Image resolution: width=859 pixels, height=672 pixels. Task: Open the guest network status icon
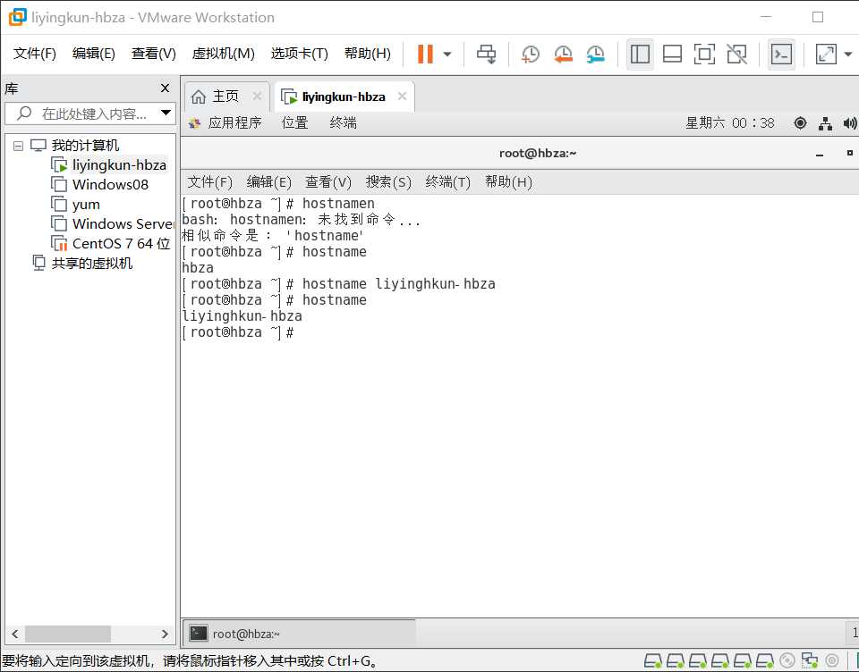826,123
